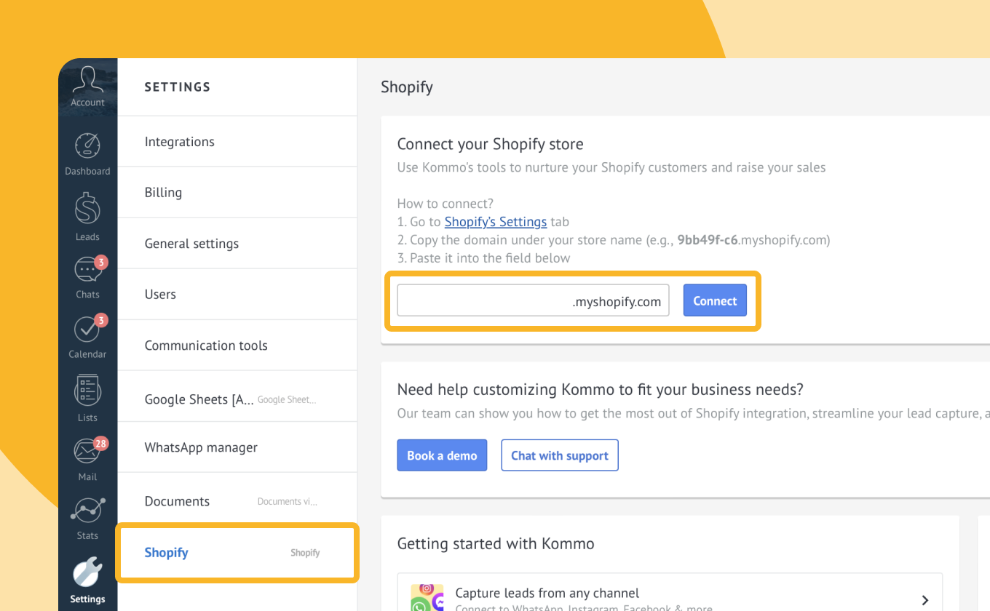Select General settings item

[x=237, y=244]
